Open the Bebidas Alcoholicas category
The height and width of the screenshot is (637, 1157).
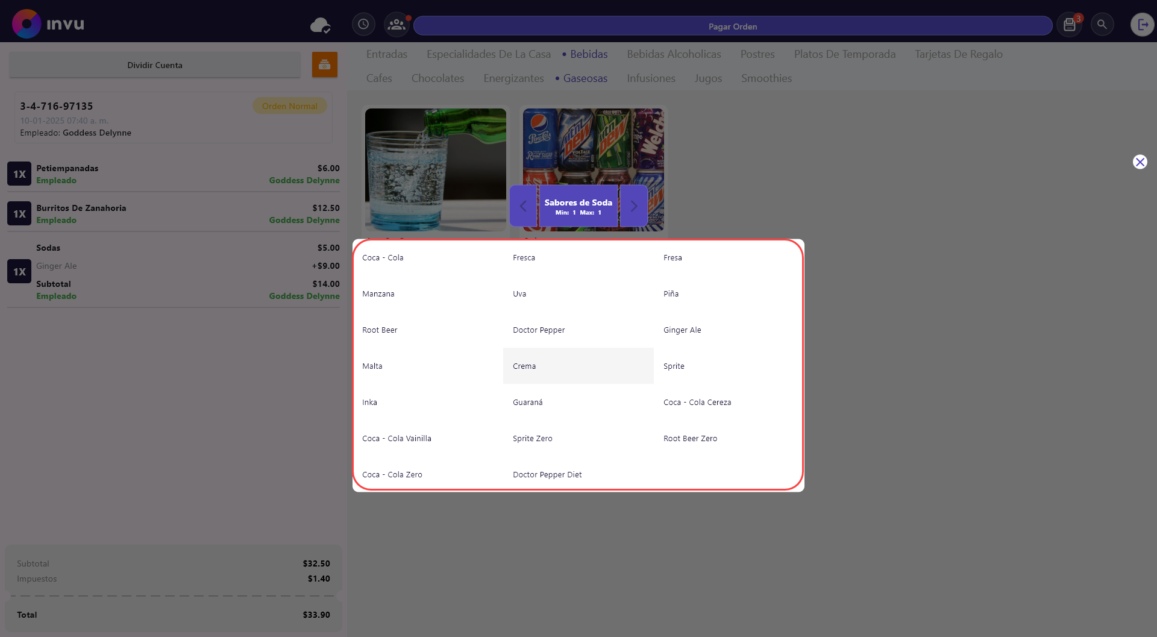[x=674, y=54]
